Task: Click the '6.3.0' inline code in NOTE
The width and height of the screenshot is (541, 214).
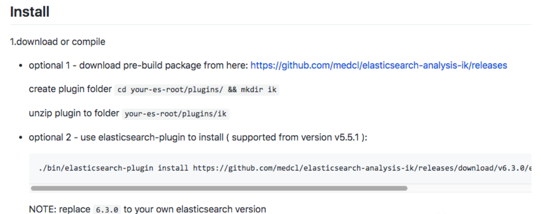Action: (106, 209)
